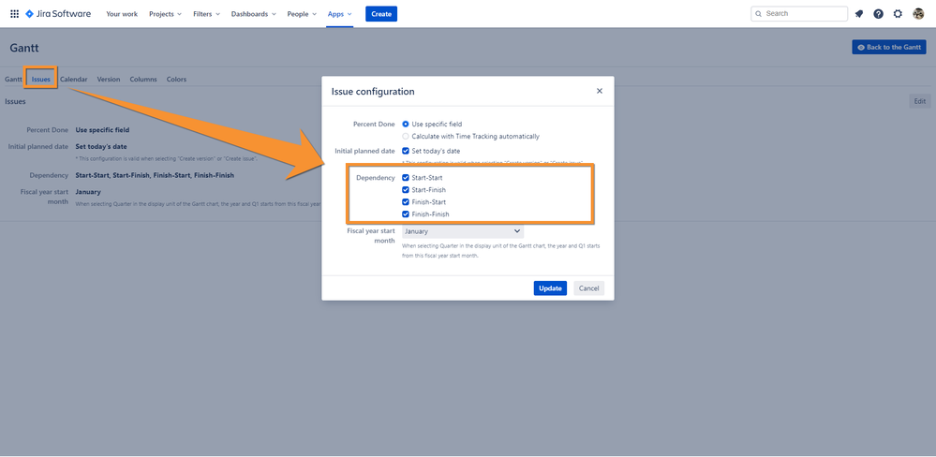Click the Search input field

coord(799,14)
